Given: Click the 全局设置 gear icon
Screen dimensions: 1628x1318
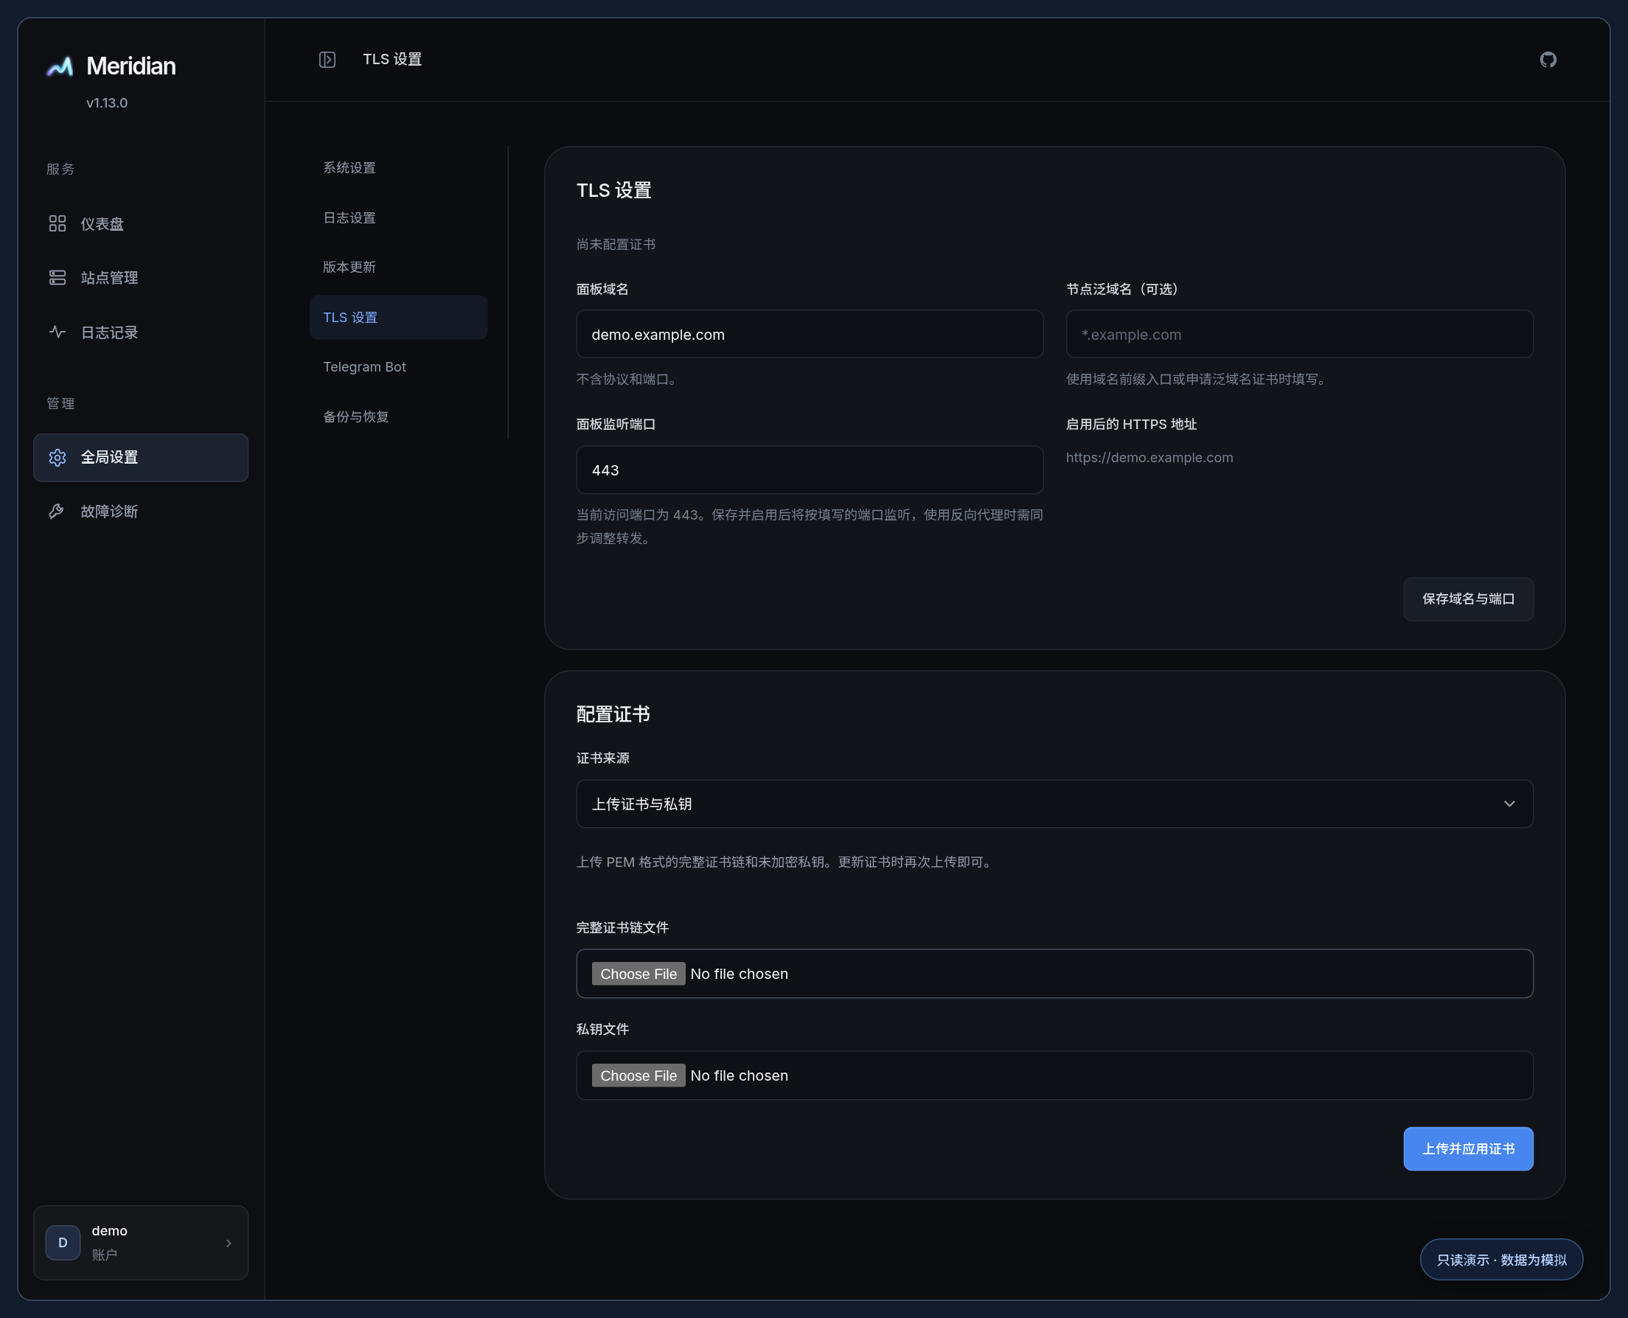Looking at the screenshot, I should click(x=58, y=457).
